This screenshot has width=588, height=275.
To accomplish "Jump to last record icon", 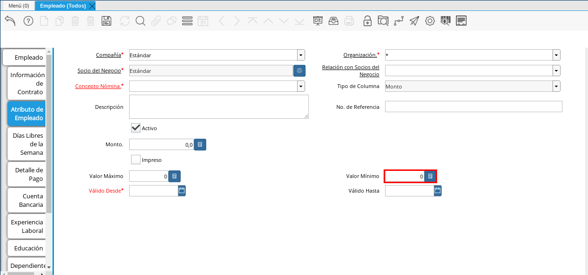I will 299,21.
